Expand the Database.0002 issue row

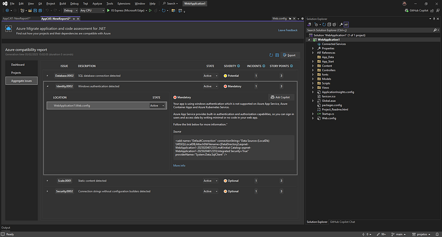(47, 76)
